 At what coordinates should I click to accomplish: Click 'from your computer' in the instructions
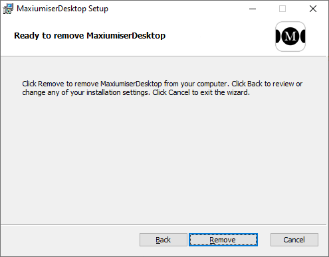195,84
